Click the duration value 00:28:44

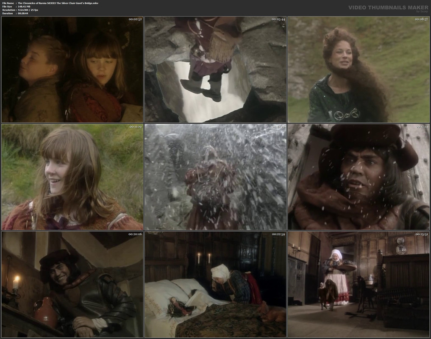click(x=23, y=13)
